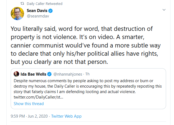Open Sean Davis's profile picture

[17, 13]
